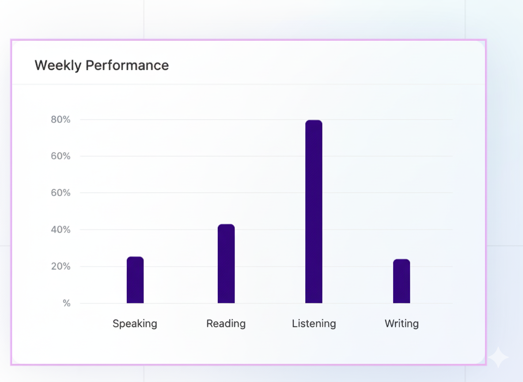Select the tall Listening bar
523x382 pixels.
[x=314, y=212]
